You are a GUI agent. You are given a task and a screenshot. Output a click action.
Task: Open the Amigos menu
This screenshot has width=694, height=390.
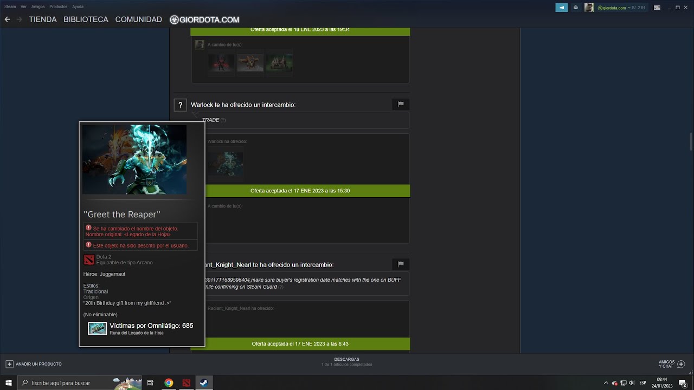pyautogui.click(x=38, y=6)
